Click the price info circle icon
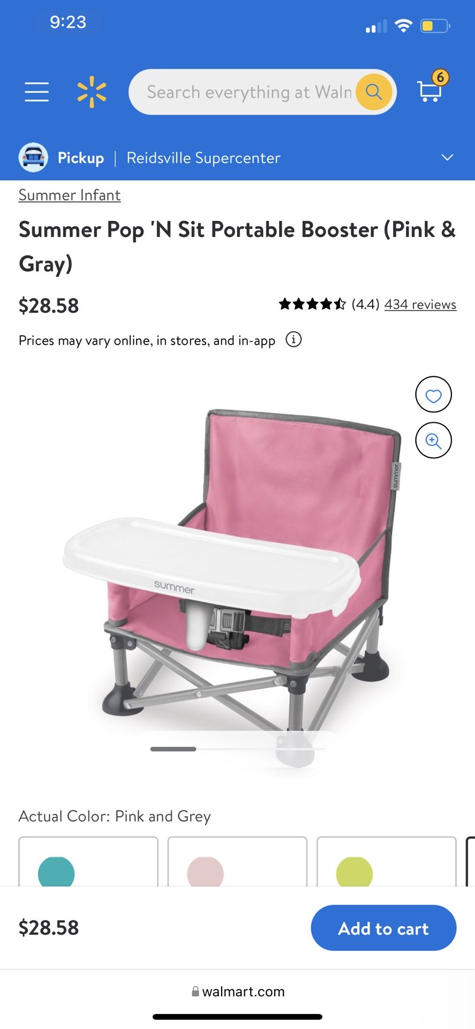 click(x=293, y=340)
